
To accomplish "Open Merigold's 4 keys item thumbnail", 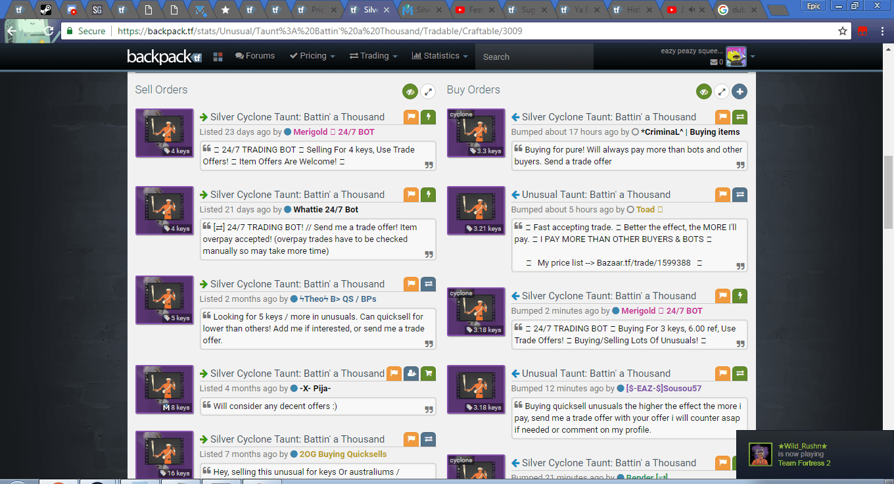I will (x=164, y=133).
